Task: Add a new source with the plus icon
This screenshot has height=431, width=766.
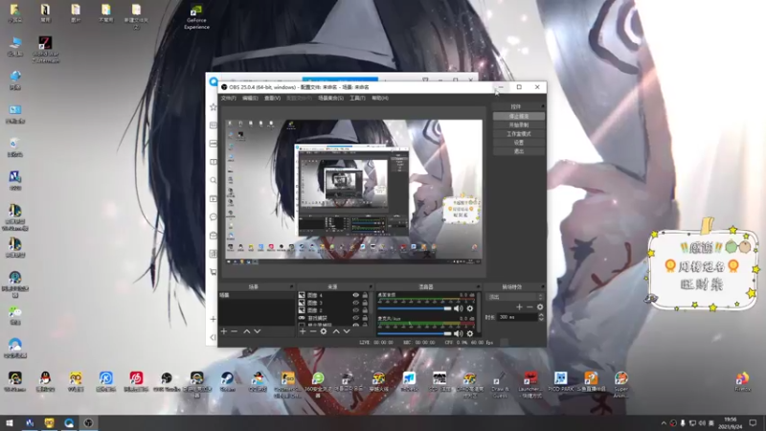Action: tap(303, 331)
